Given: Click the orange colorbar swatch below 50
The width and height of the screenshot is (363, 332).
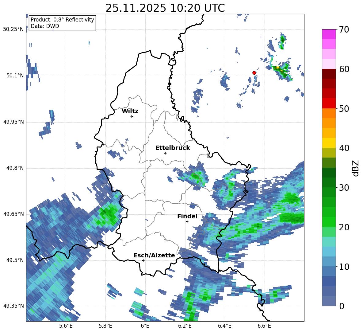Looking at the screenshot, I should (329, 113).
